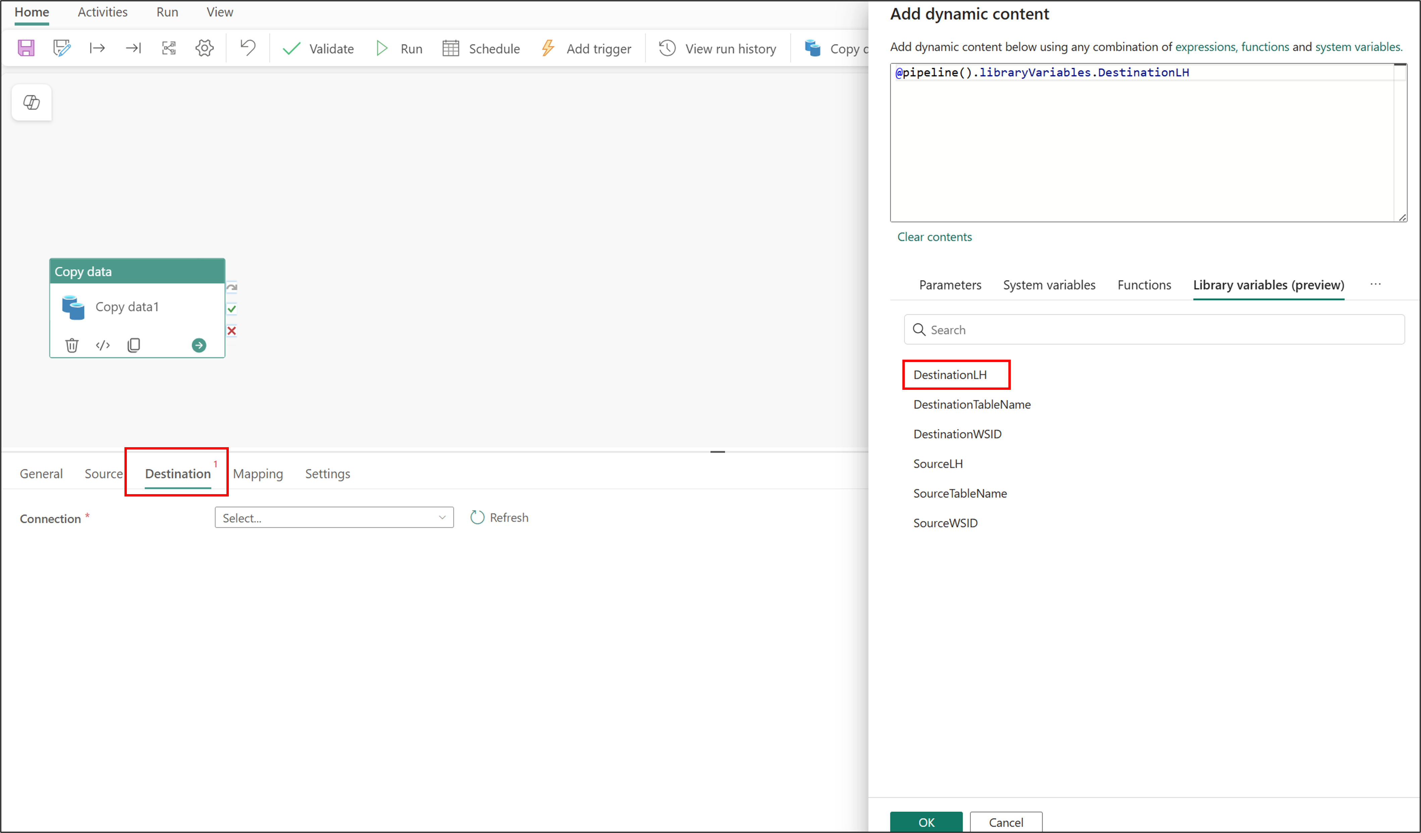Open the Activities ribbon tab
Viewport: 1421px width, 833px height.
point(102,12)
